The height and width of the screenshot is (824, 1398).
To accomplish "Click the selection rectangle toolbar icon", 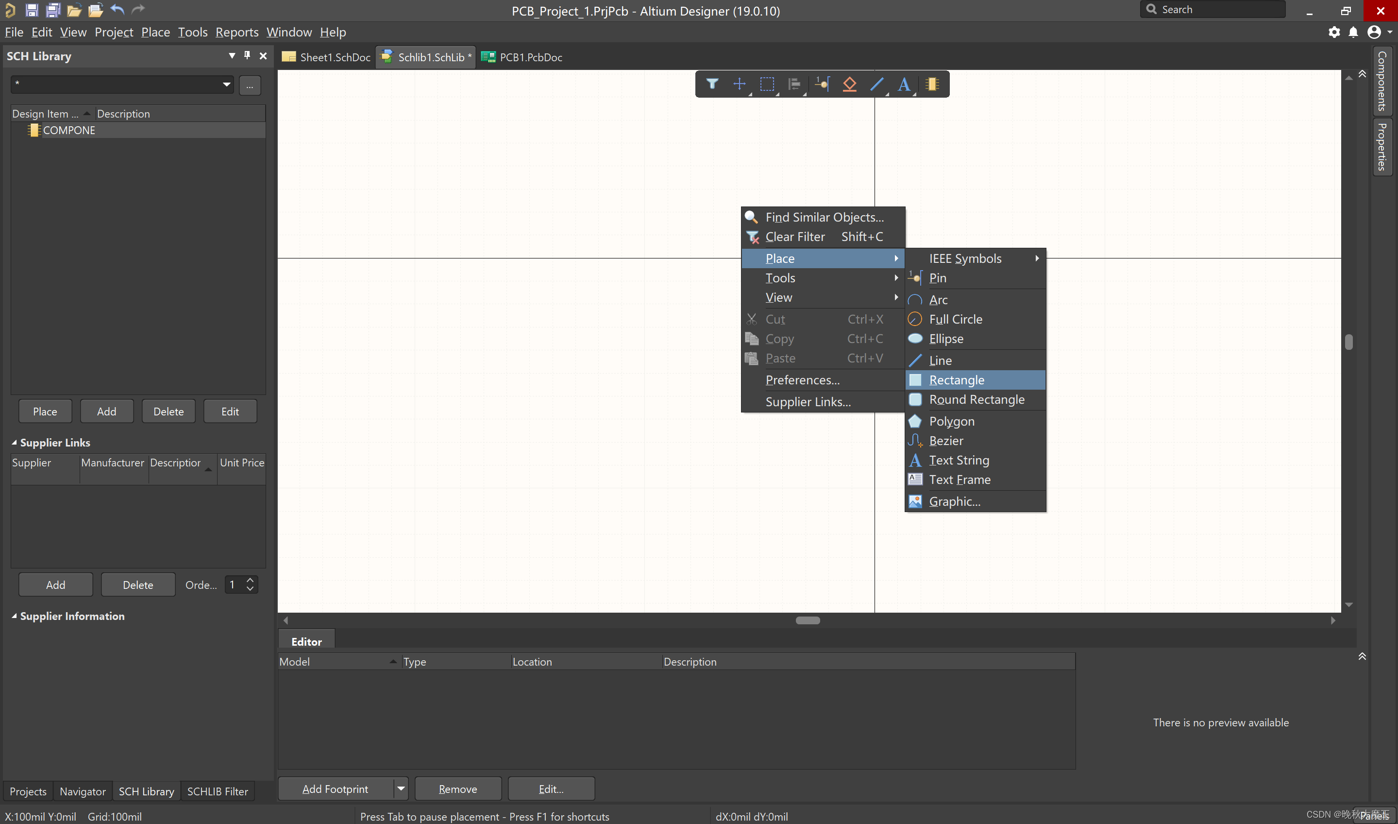I will point(766,84).
